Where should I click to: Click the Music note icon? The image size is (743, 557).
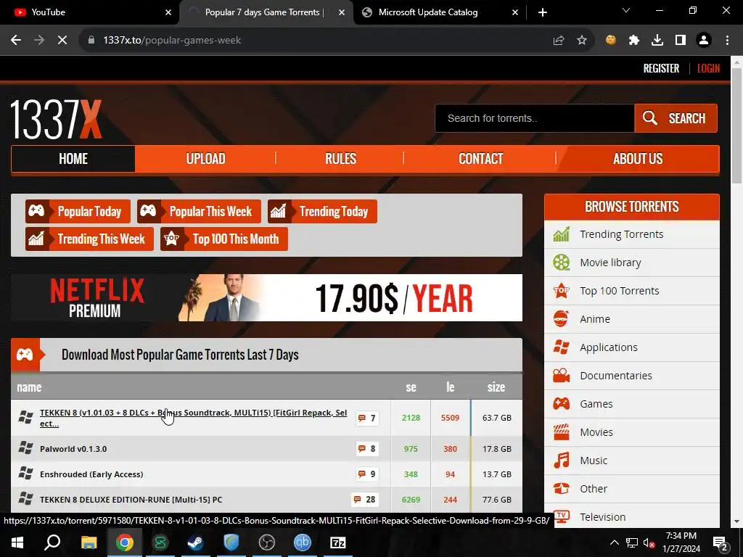point(561,461)
